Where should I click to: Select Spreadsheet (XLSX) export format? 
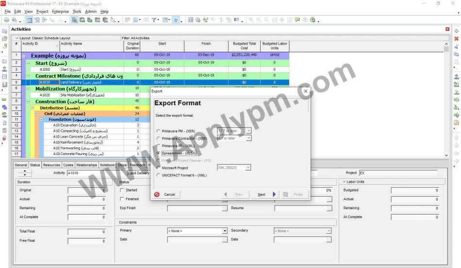pyautogui.click(x=159, y=153)
